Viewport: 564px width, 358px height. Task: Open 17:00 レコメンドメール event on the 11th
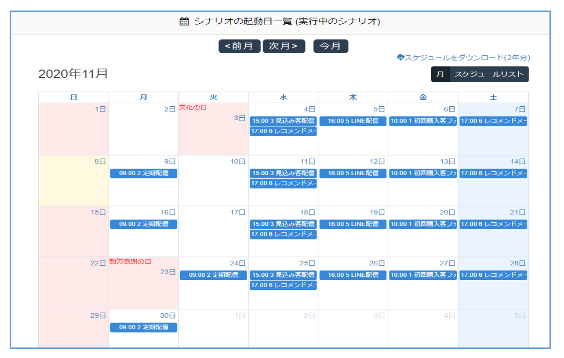pos(283,184)
